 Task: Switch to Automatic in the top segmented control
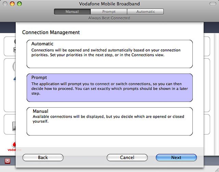click(145, 12)
